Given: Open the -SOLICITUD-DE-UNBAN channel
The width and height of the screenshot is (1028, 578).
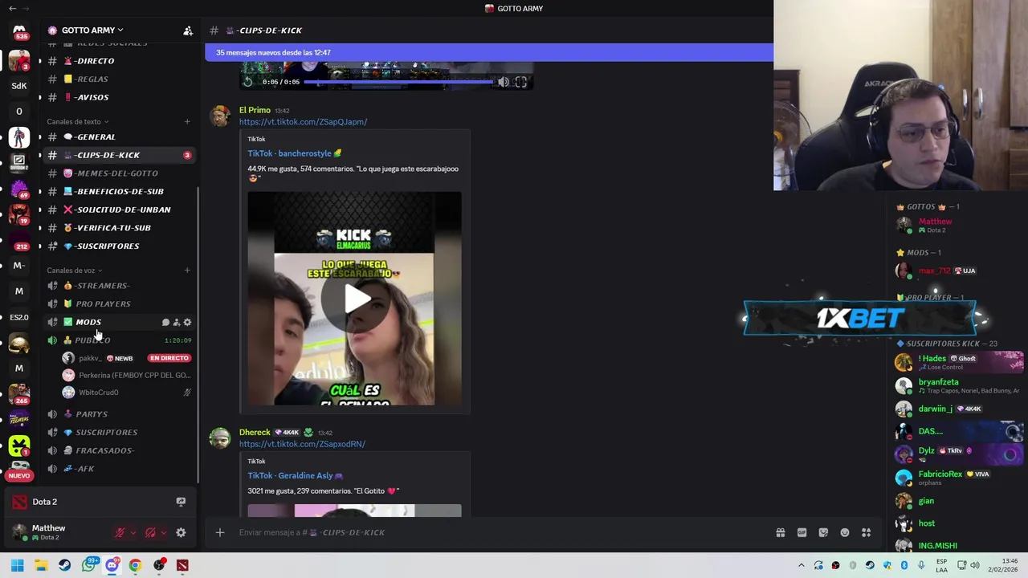Looking at the screenshot, I should point(118,210).
